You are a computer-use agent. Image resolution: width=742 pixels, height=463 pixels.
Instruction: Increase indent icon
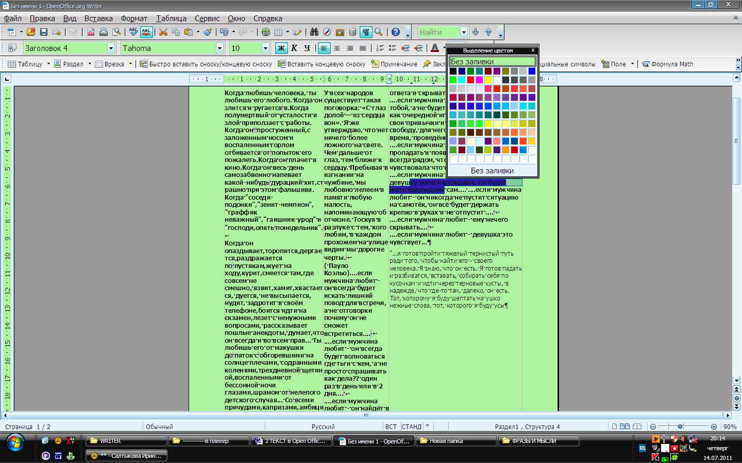pyautogui.click(x=418, y=48)
